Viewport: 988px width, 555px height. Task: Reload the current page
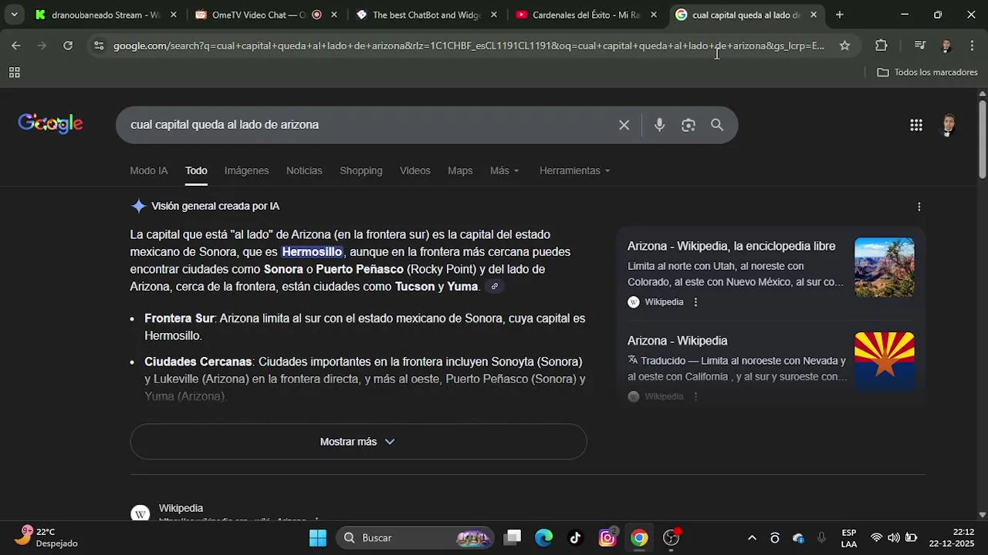[68, 45]
